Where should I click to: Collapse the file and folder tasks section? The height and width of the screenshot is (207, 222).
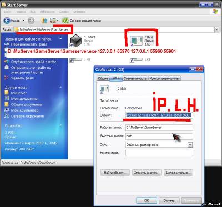(60, 39)
